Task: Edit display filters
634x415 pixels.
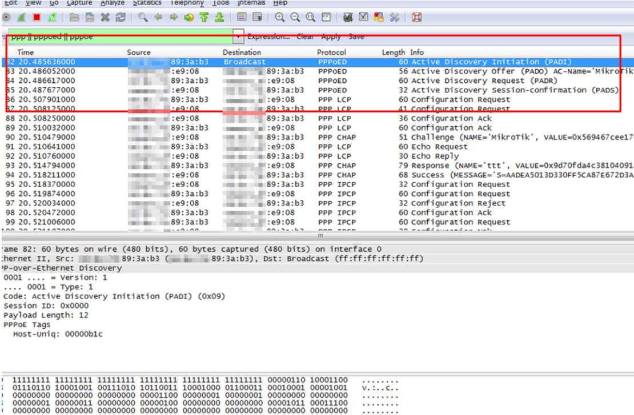Action: [x=363, y=17]
